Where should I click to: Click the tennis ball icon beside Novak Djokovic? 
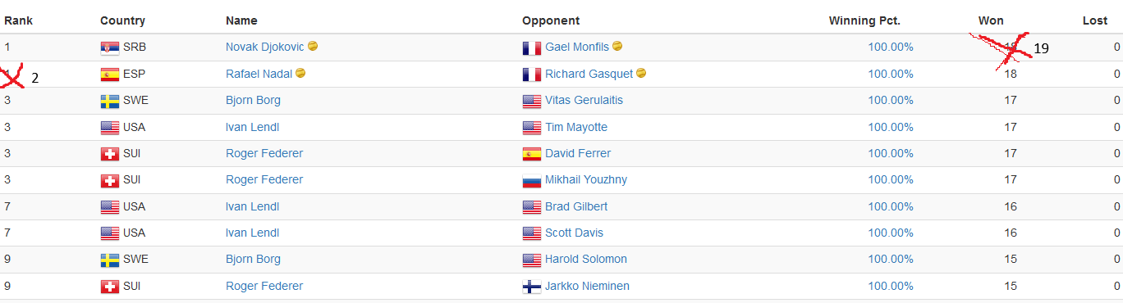(313, 47)
